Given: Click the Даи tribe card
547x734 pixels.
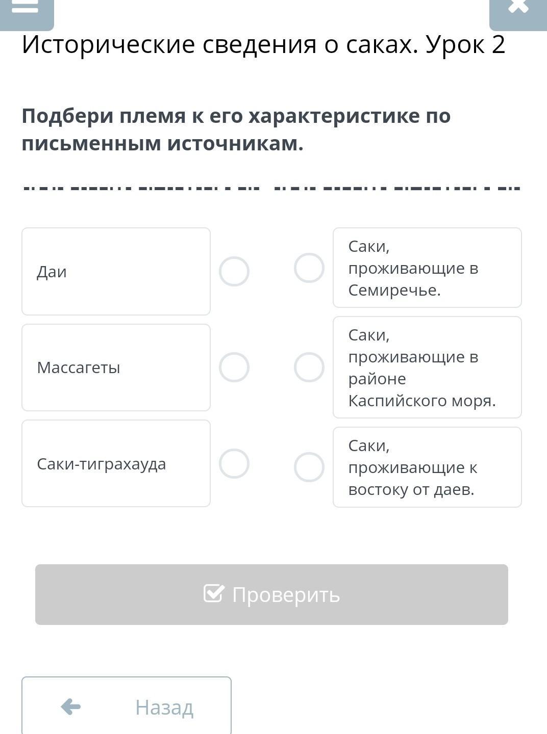Looking at the screenshot, I should (116, 271).
